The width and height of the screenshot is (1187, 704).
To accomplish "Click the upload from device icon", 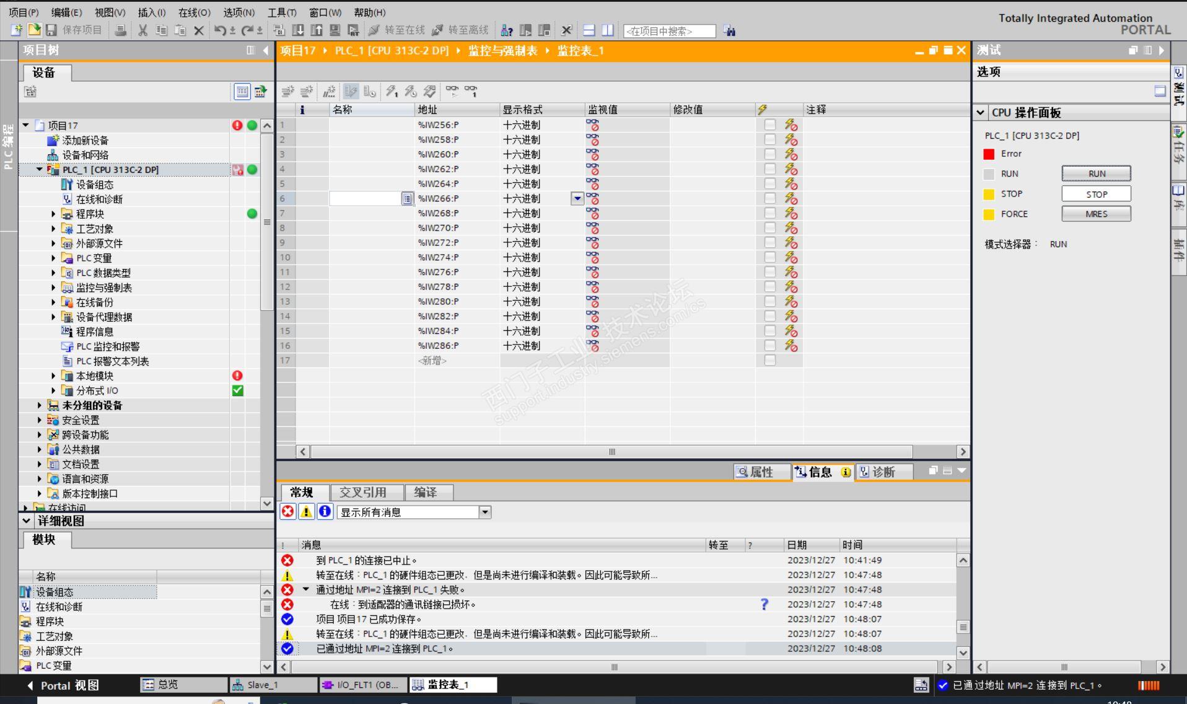I will (x=317, y=30).
